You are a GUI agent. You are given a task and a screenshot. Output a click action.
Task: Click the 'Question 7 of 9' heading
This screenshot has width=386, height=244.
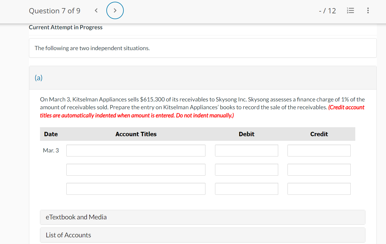(55, 11)
